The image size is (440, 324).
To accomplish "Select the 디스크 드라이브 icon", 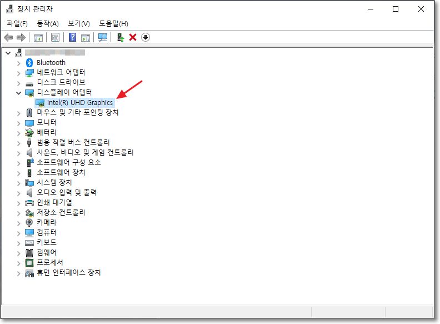I will tap(29, 84).
